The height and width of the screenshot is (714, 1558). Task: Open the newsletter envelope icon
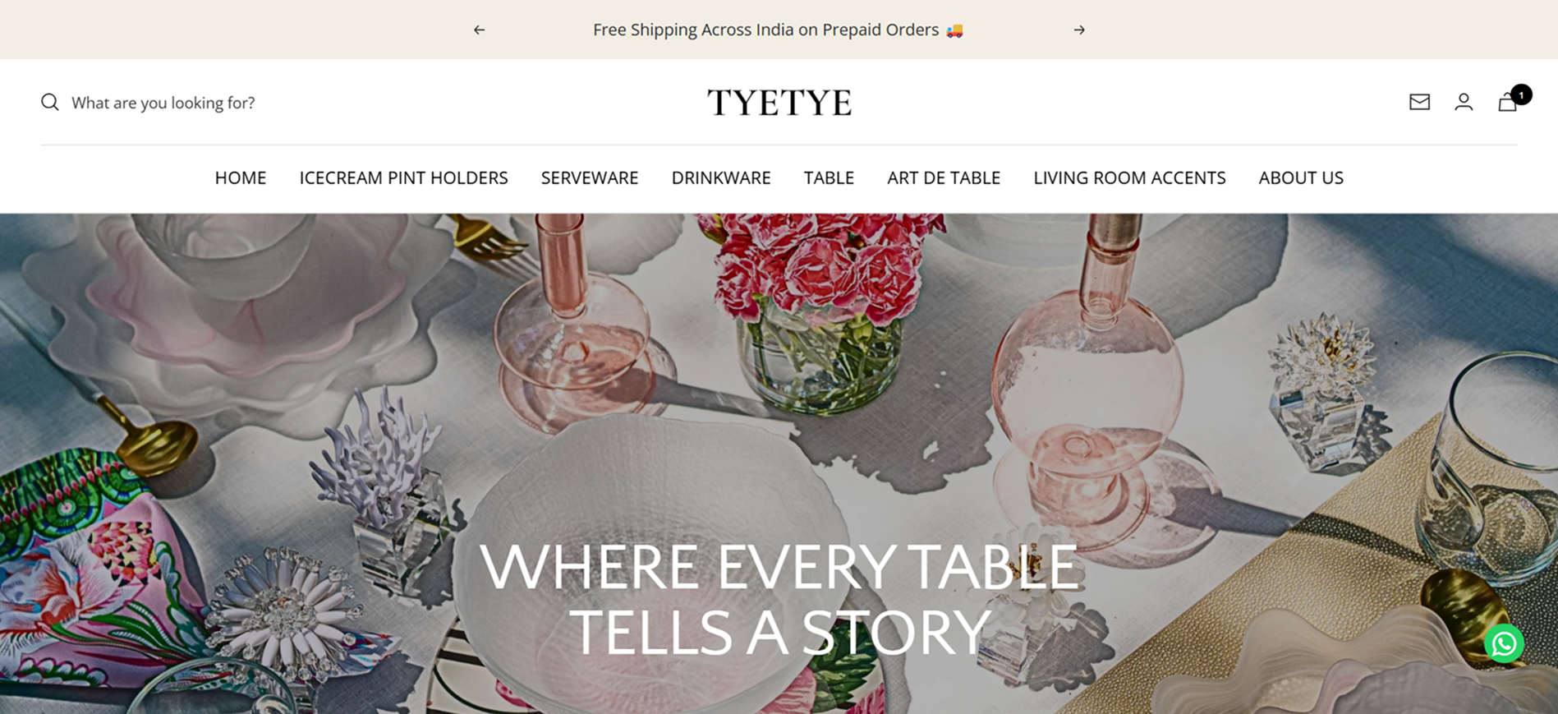tap(1419, 102)
